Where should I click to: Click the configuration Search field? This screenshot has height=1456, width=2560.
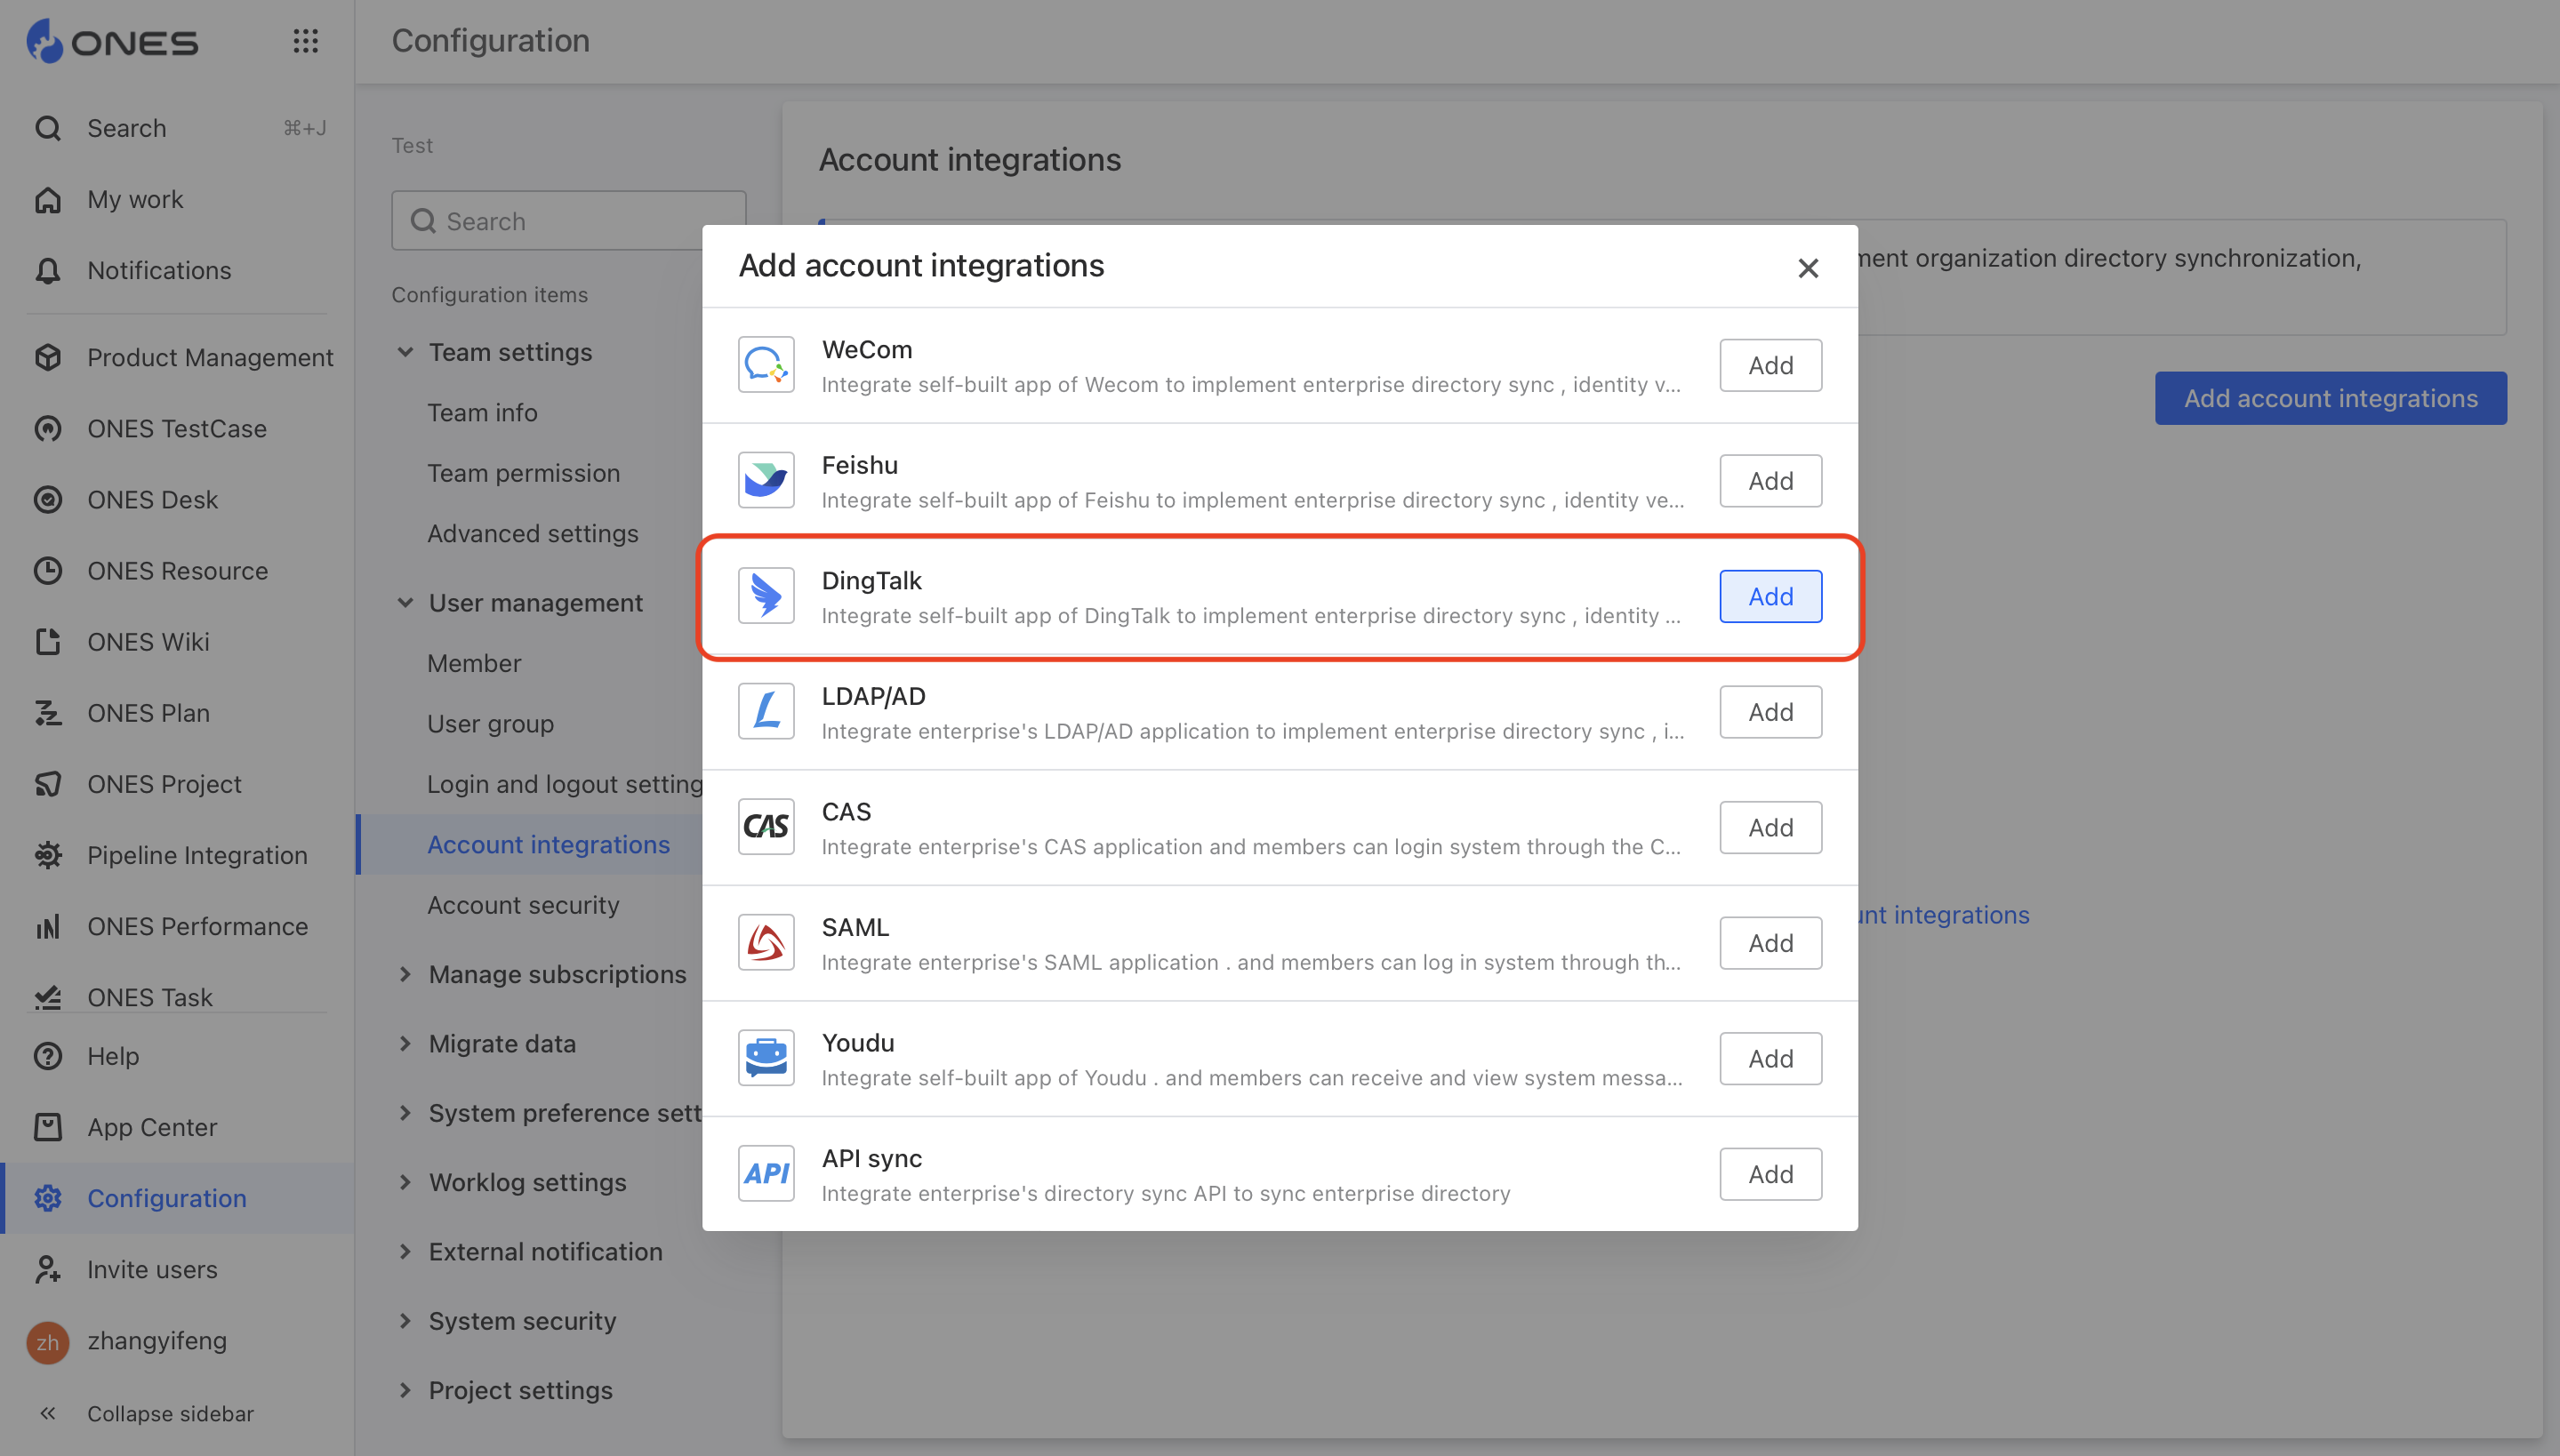(568, 221)
